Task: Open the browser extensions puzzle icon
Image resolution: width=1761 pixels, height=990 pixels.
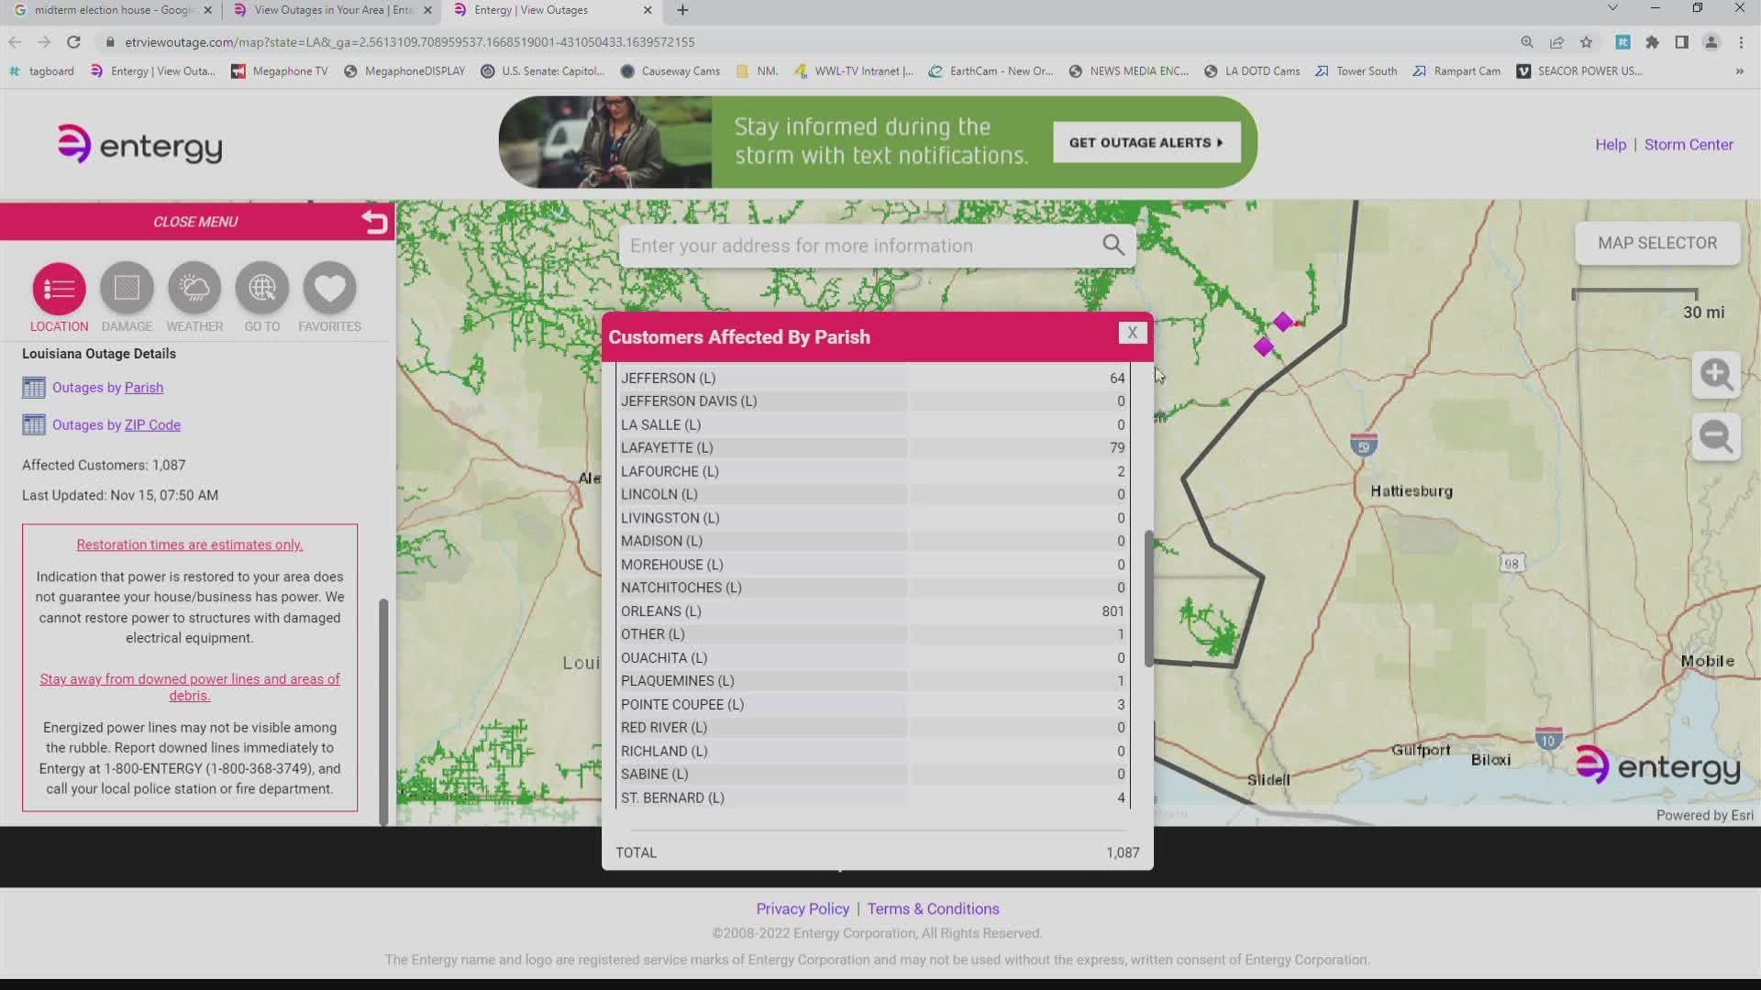Action: 1652,42
